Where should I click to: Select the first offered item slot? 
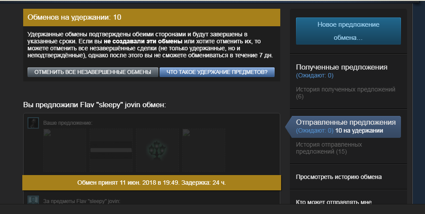[65, 150]
